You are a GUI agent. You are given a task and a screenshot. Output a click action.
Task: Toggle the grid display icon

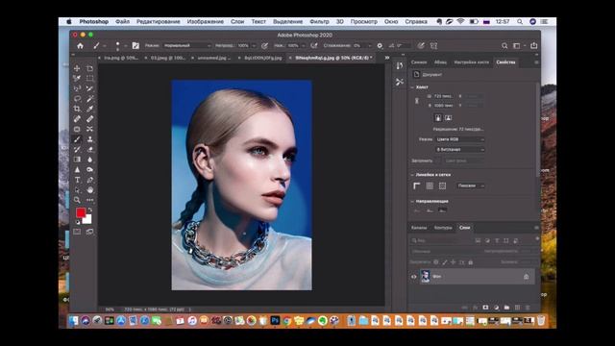pos(430,185)
